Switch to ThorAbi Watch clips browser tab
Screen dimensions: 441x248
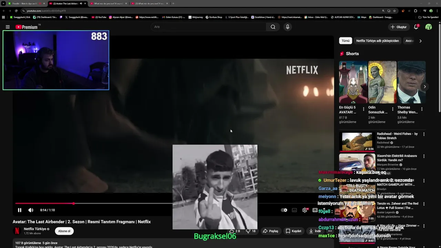27,3
